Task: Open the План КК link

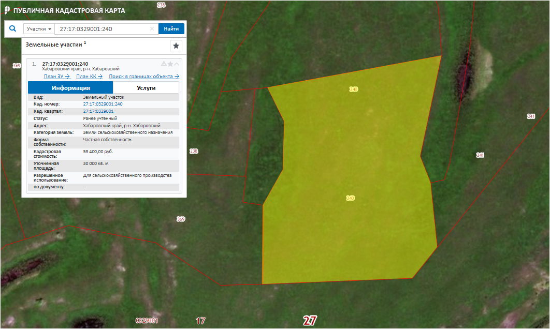Action: pos(89,77)
